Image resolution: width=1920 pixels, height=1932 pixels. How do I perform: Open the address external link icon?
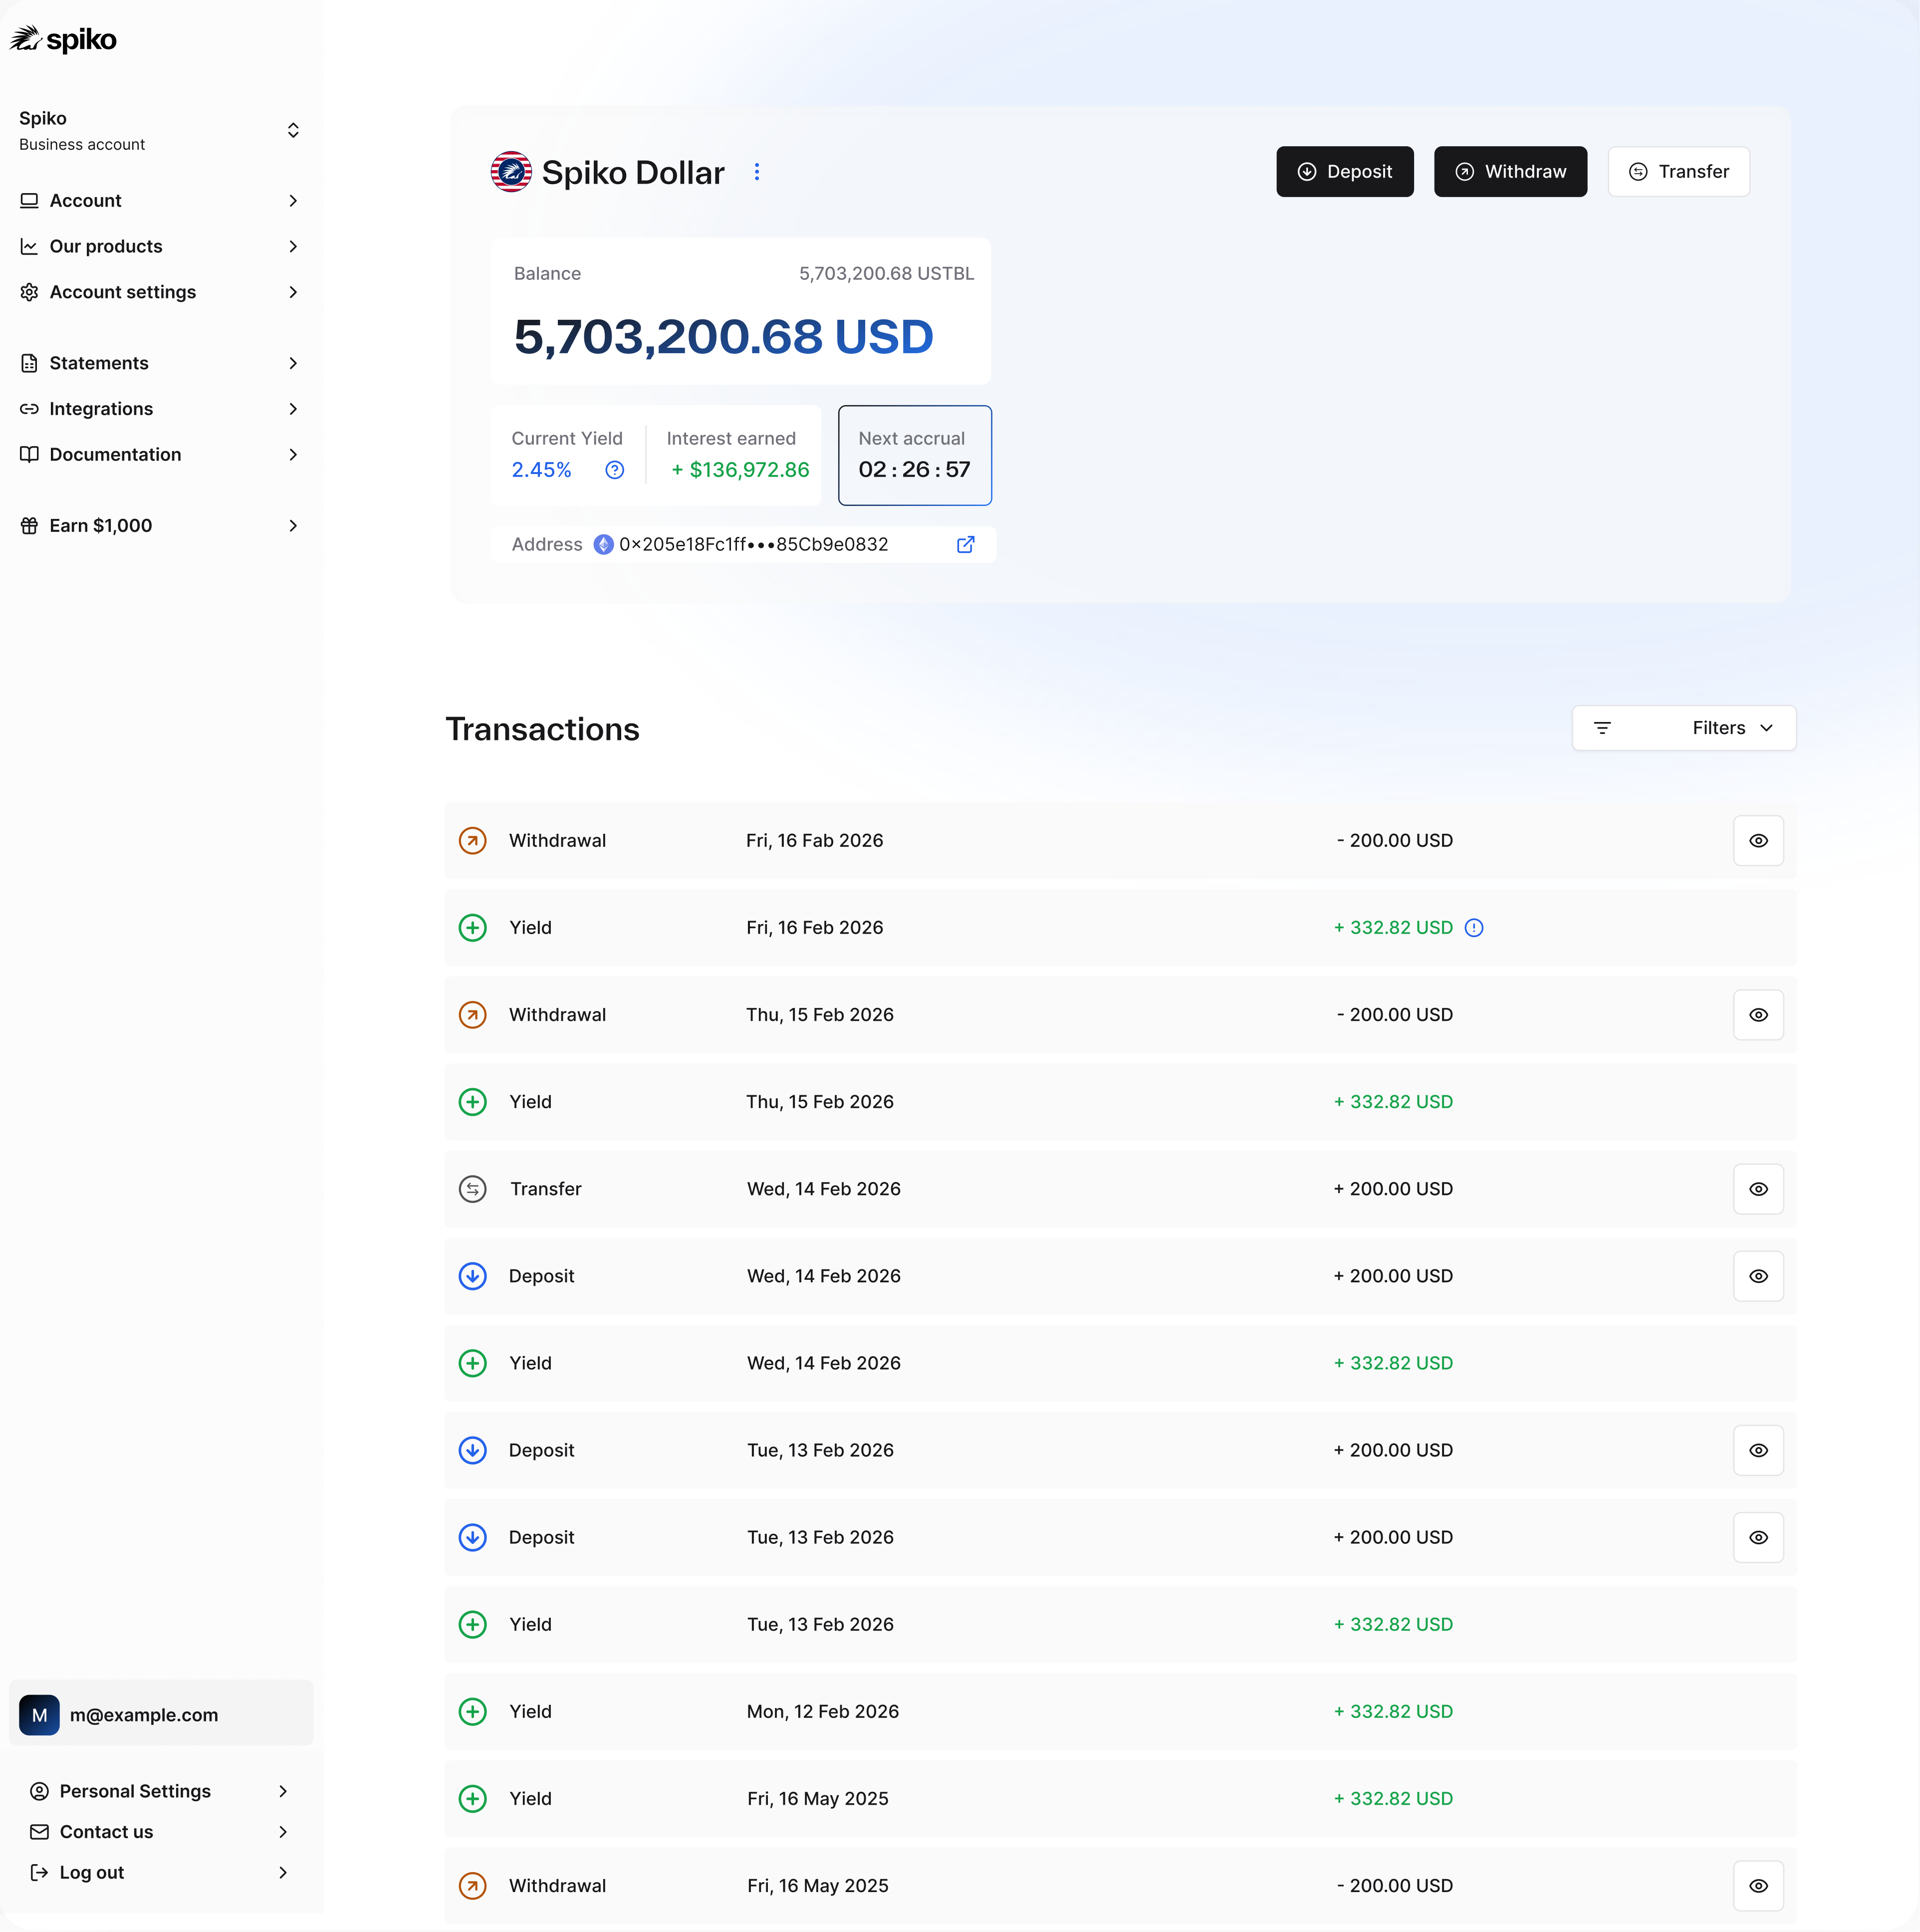pos(966,545)
